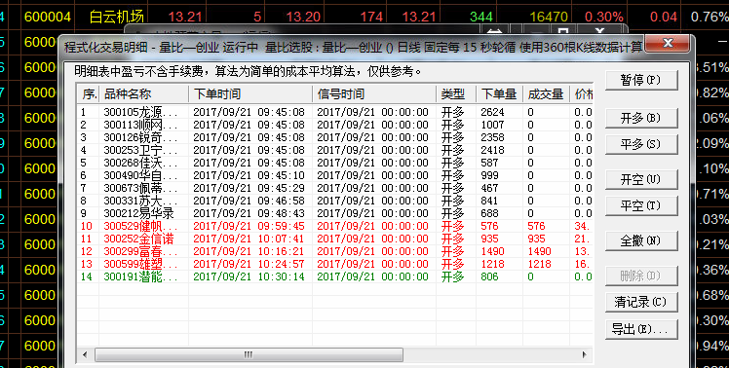The width and height of the screenshot is (729, 368).
Task: Click the 成交量 column header
Action: (x=547, y=94)
